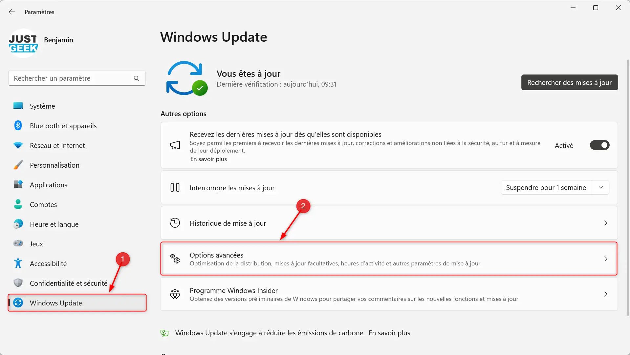Click the back arrow next to Paramètres
The image size is (630, 355).
pyautogui.click(x=12, y=12)
